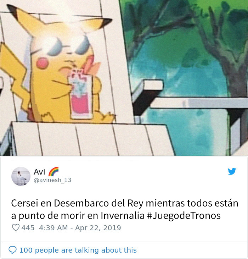The image size is (248, 259).
Task: Open the display name Avi
Action: pos(39,172)
